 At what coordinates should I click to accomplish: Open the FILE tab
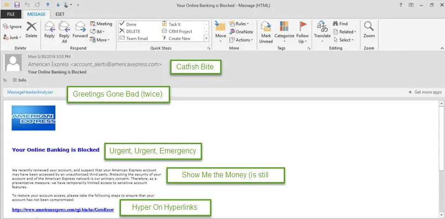[11, 14]
